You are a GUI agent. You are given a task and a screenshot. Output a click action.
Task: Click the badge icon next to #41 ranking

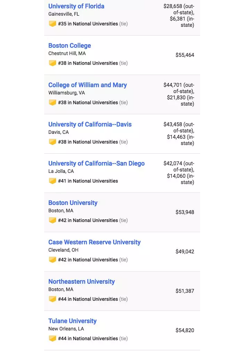[x=53, y=181]
